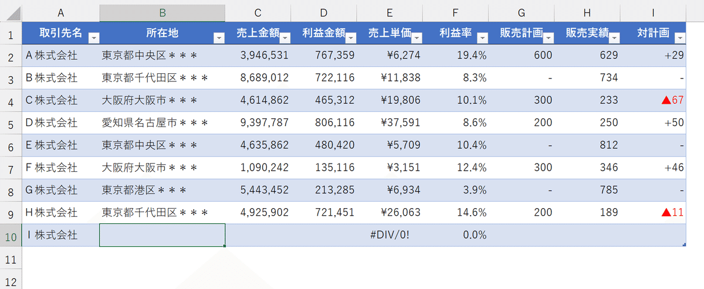Select column H header

(587, 13)
